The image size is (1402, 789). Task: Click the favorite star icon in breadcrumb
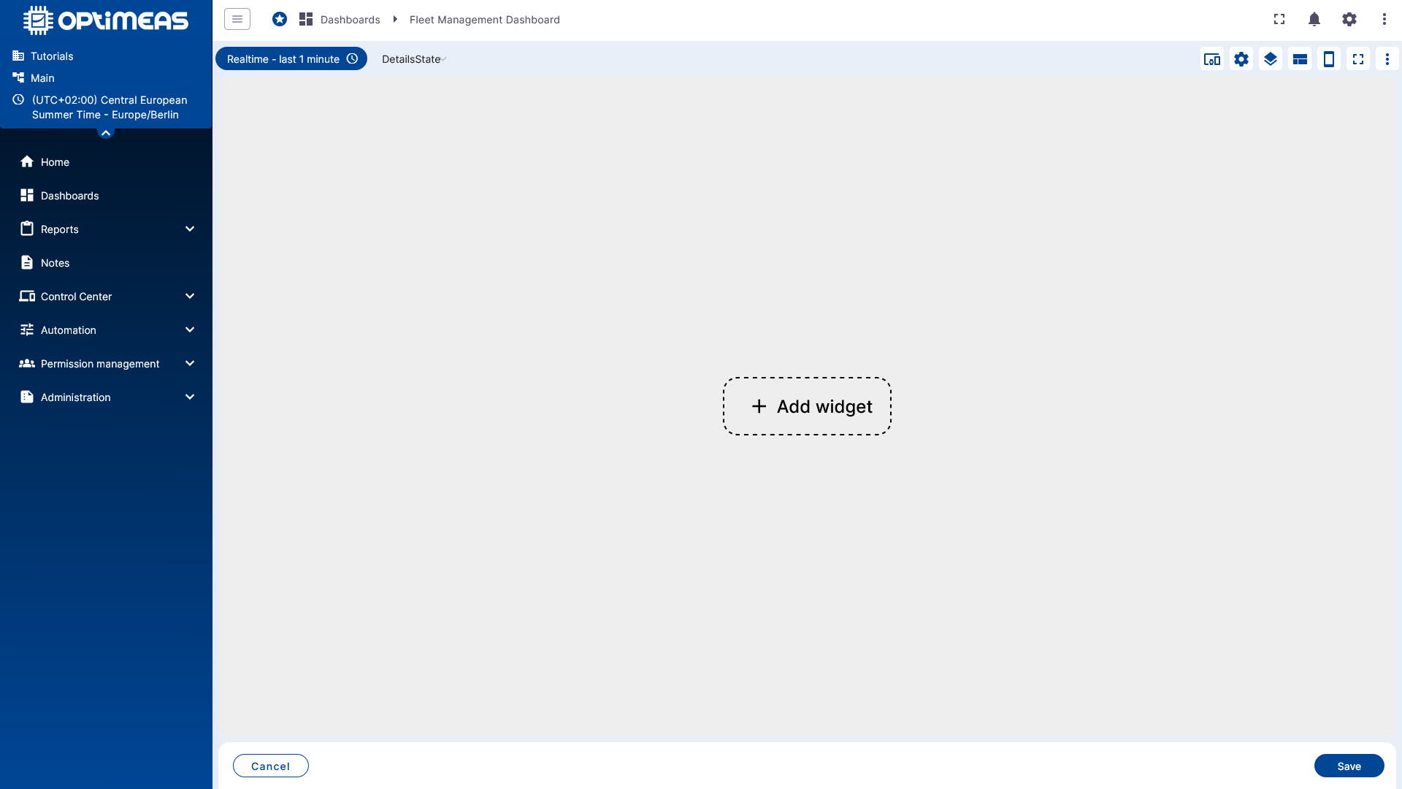280,19
